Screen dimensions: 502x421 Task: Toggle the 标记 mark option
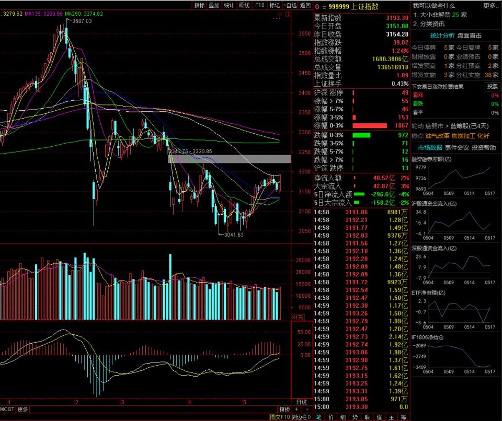(275, 5)
